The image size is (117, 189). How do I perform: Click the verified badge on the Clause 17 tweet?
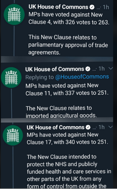(x=88, y=127)
